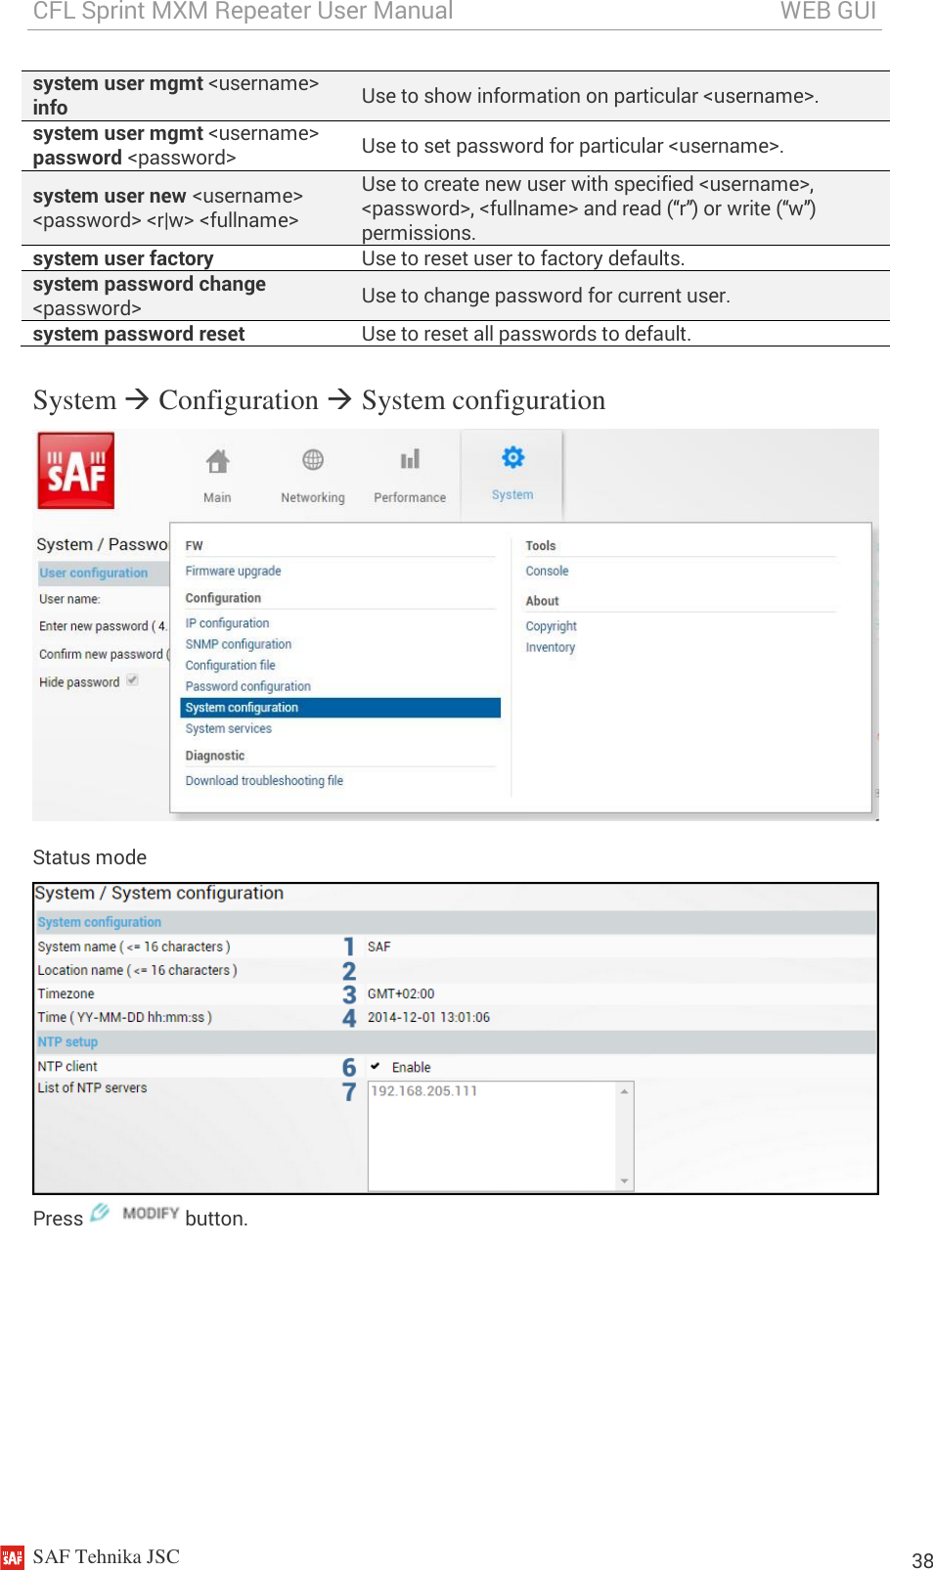This screenshot has height=1570, width=933.
Task: Click the System / System configuration title
Action: click(159, 893)
